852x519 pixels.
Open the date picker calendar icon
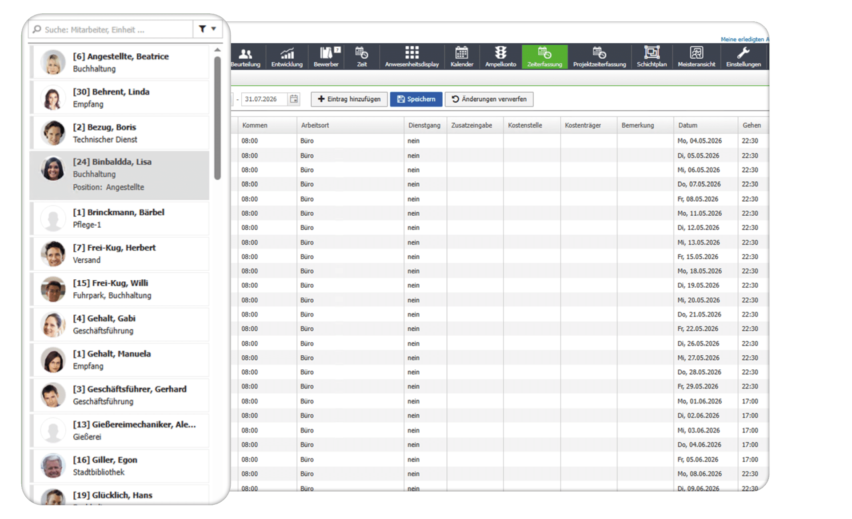click(294, 99)
